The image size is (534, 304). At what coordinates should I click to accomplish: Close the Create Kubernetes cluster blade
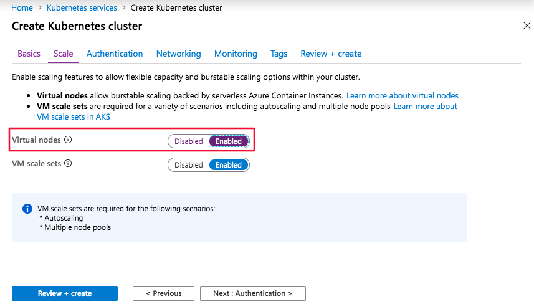[x=526, y=26]
